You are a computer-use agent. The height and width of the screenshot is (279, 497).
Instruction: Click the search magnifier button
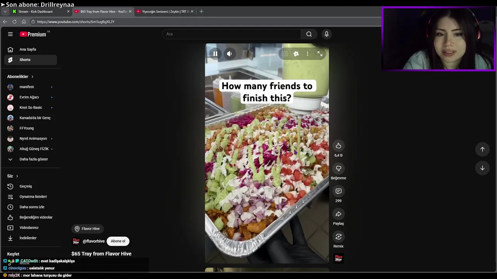tap(309, 34)
